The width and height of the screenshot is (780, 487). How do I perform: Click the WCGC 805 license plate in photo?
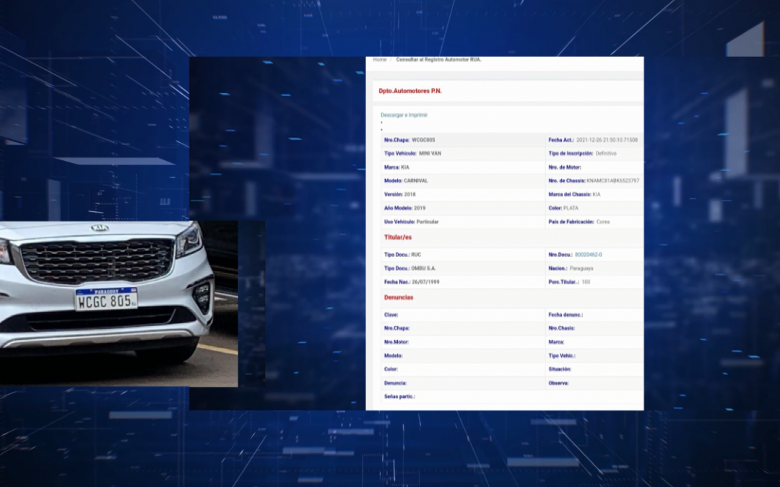coord(106,299)
